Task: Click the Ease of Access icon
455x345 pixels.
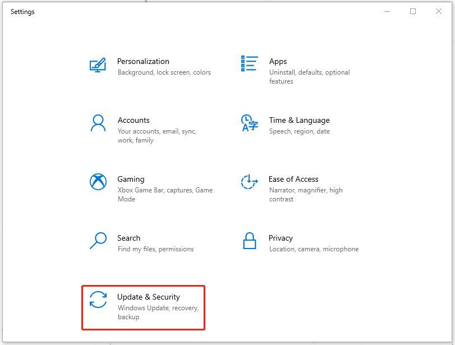Action: click(249, 182)
